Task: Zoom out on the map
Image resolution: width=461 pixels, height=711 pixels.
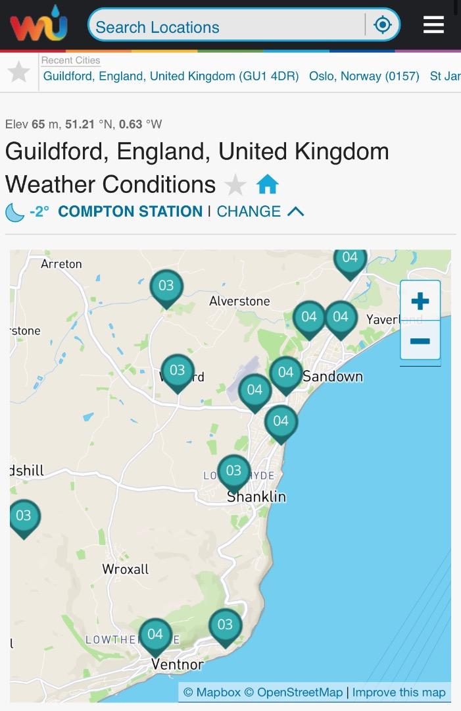Action: click(420, 341)
